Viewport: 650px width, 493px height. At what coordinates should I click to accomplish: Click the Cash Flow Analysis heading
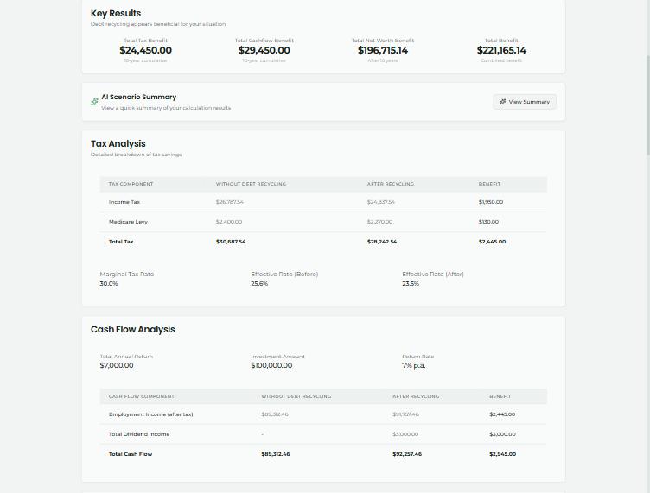132,330
